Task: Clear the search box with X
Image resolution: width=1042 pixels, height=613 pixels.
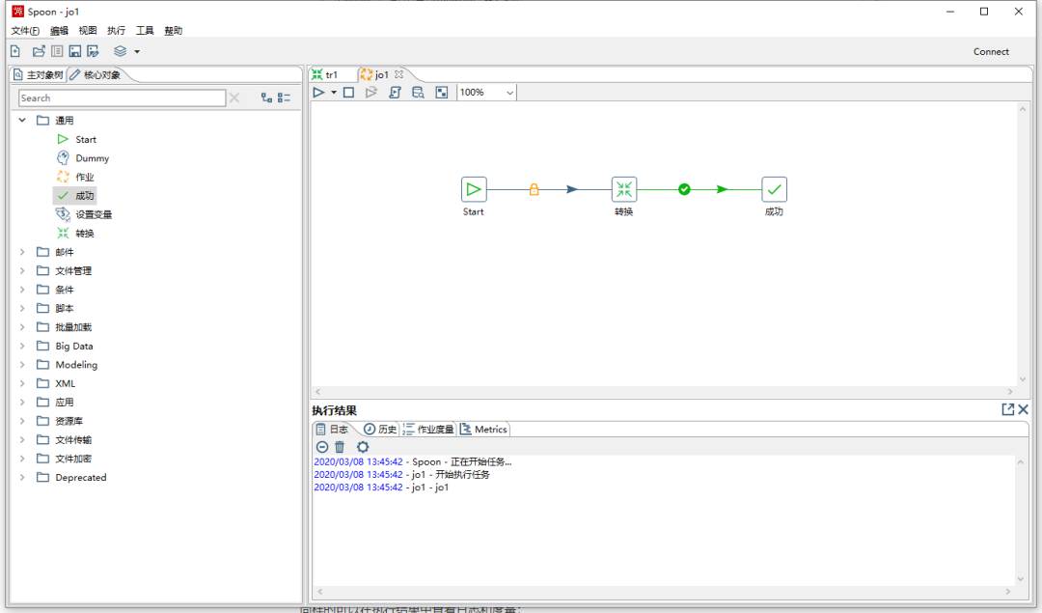Action: coord(233,98)
